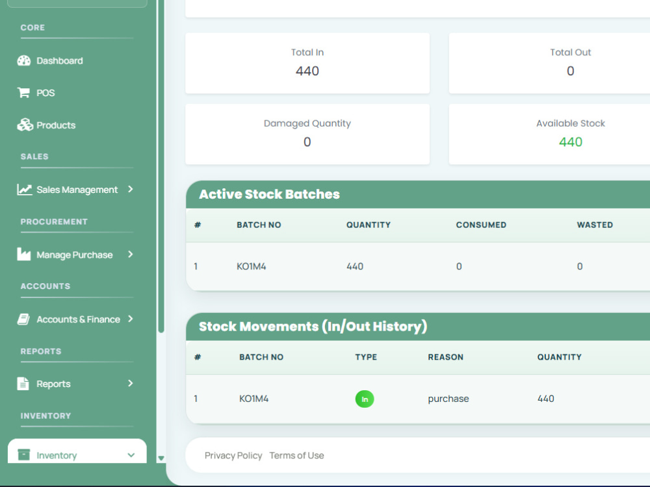Click the Total In card
Viewport: 650px width, 487px height.
pos(307,63)
